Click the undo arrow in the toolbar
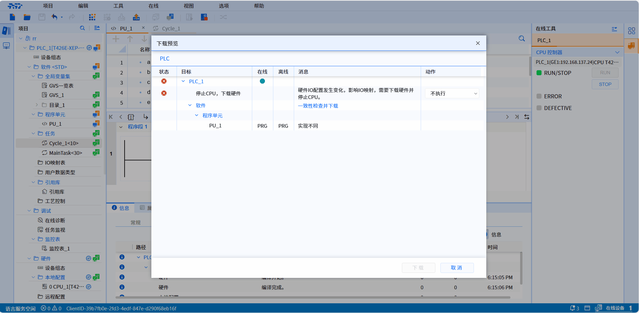The width and height of the screenshot is (639, 313). tap(55, 17)
